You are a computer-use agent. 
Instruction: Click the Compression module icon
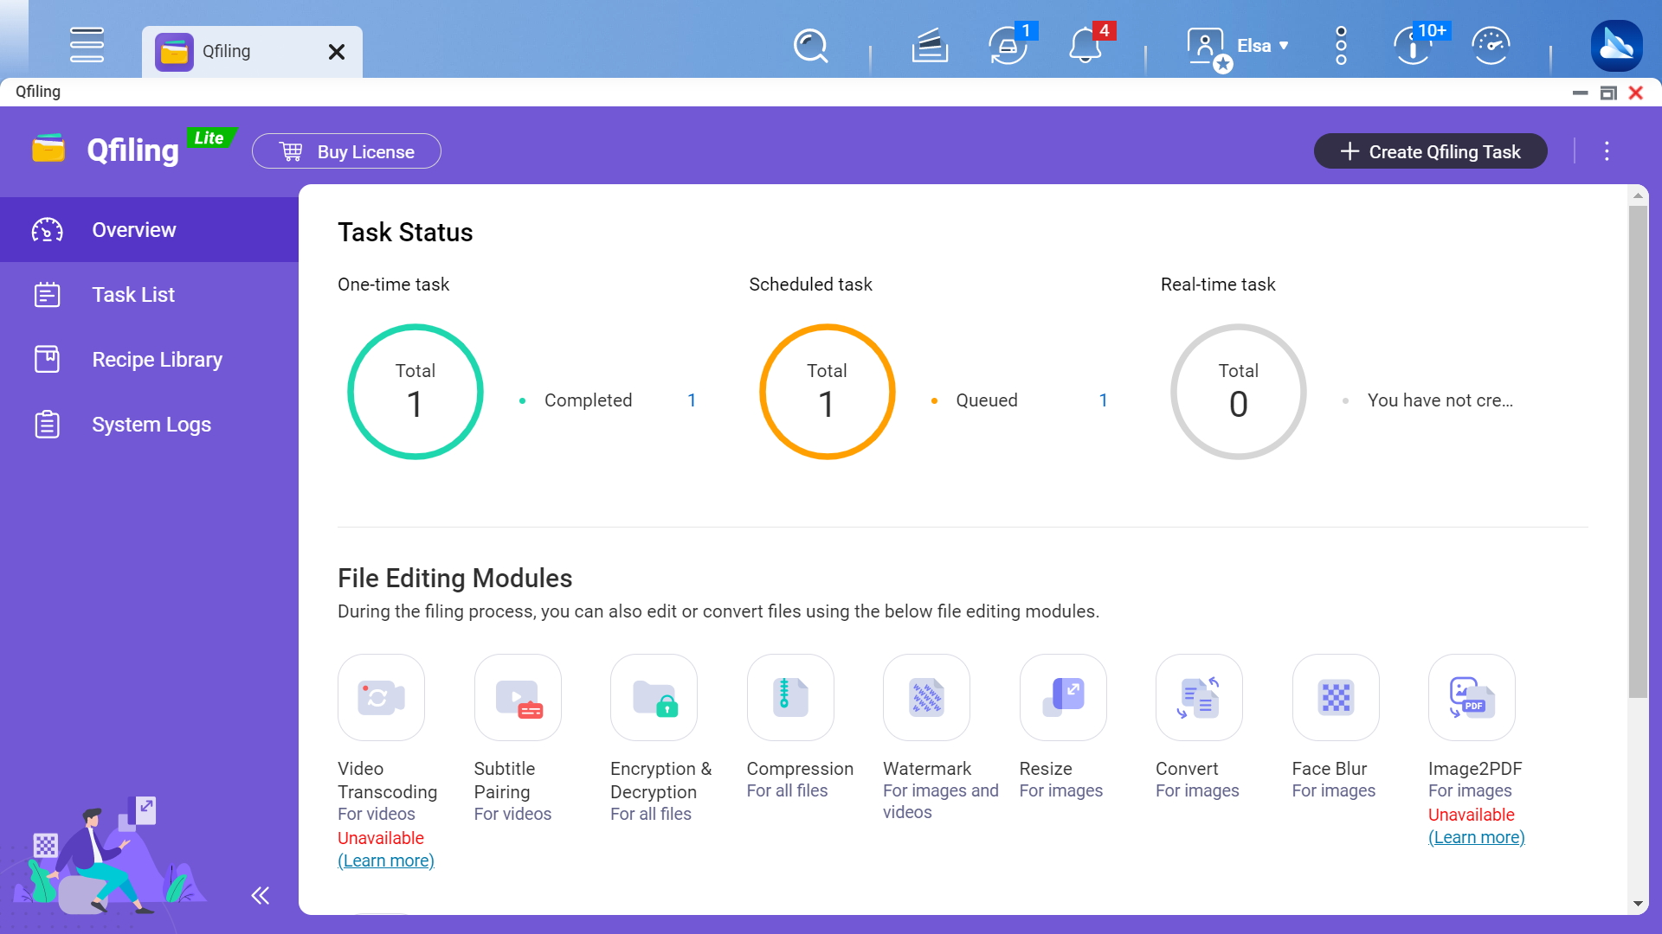[791, 697]
